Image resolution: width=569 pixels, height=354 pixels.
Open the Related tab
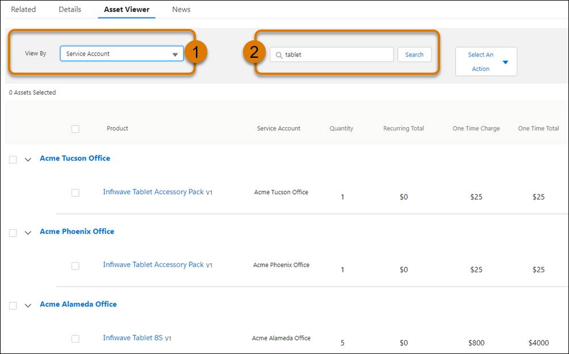coord(24,9)
